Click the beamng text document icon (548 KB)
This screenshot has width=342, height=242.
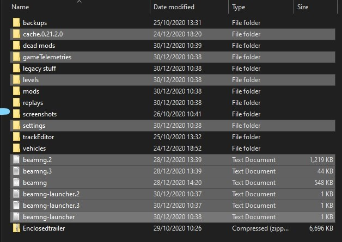[16, 183]
